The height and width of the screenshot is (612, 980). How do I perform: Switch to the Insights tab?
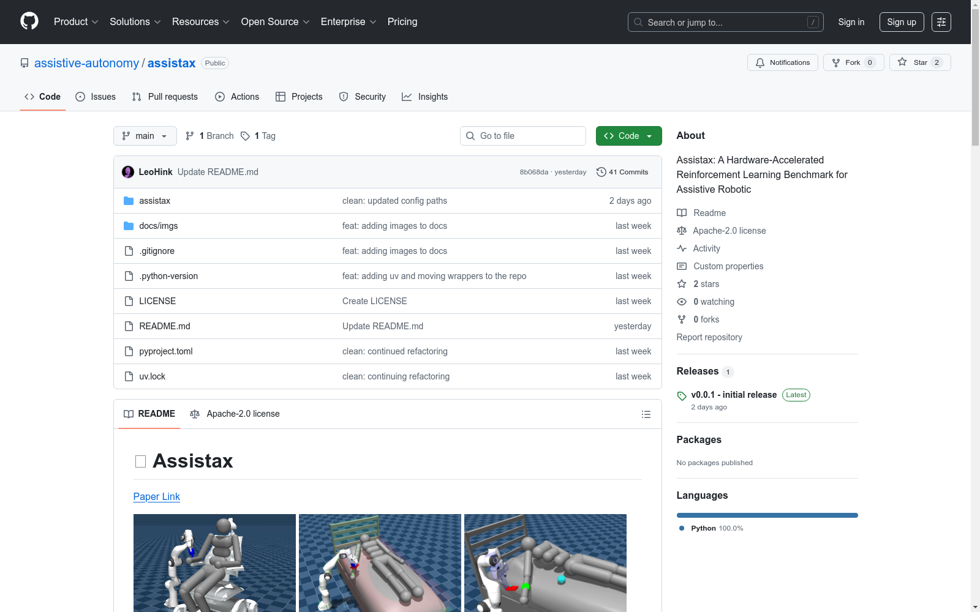[424, 97]
